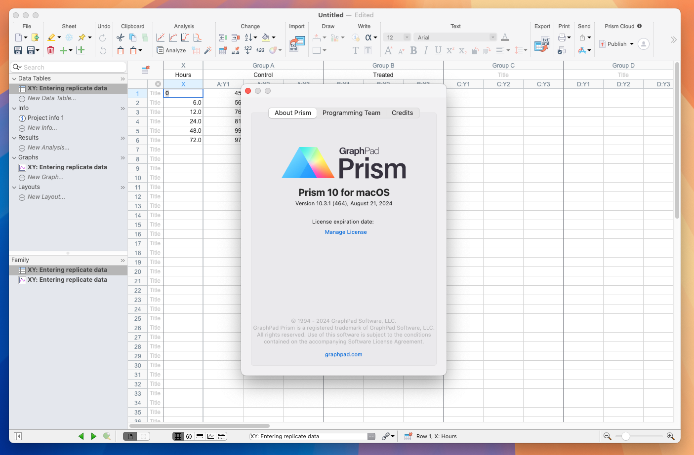Click the Export txt/xml icon
This screenshot has width=694, height=455.
coord(542,44)
